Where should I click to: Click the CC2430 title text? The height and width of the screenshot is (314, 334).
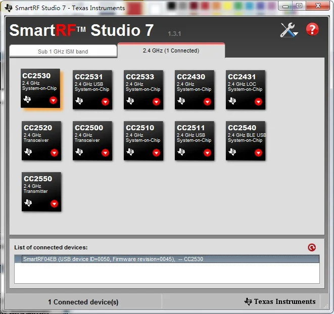tap(191, 77)
